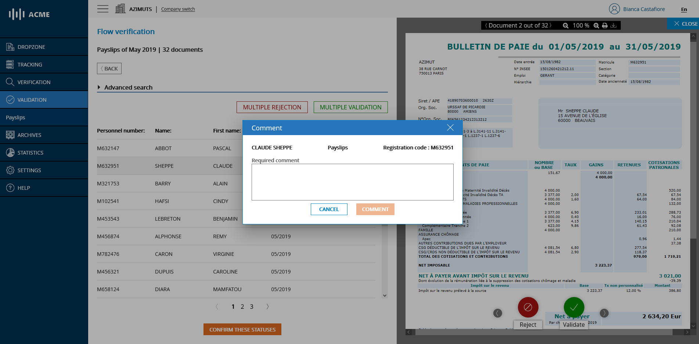This screenshot has height=344, width=699.
Task: Expand the Advanced search section
Action: point(99,87)
